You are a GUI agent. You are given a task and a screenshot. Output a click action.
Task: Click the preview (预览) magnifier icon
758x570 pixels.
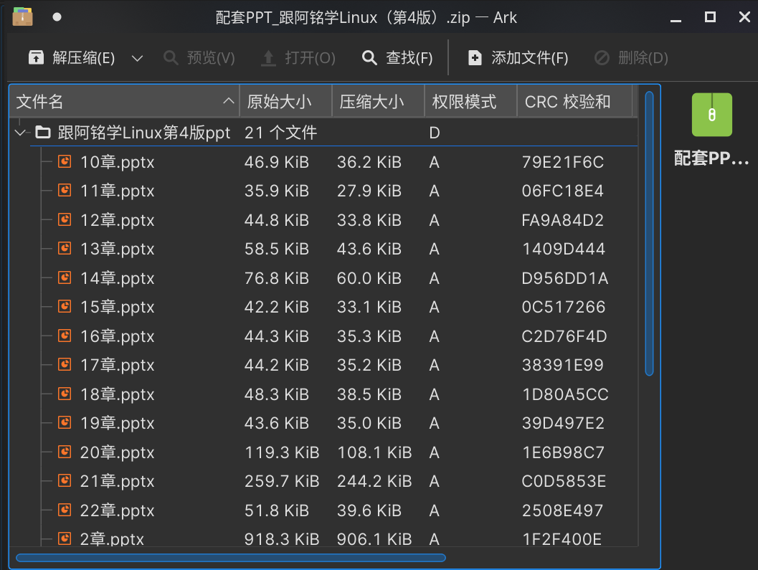click(x=171, y=58)
